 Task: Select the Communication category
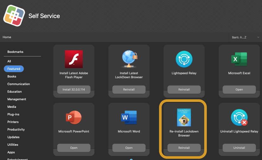[x=19, y=84]
